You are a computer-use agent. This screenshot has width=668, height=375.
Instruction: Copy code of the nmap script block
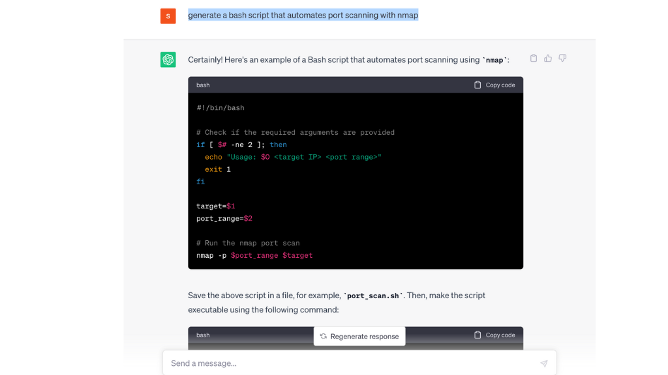pyautogui.click(x=494, y=85)
